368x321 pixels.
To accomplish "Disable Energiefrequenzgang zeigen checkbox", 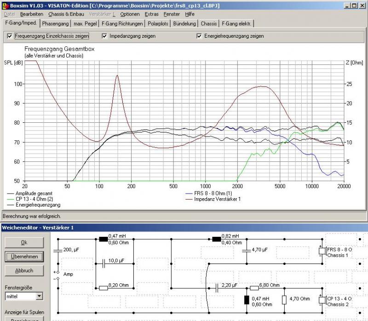I will pyautogui.click(x=199, y=36).
